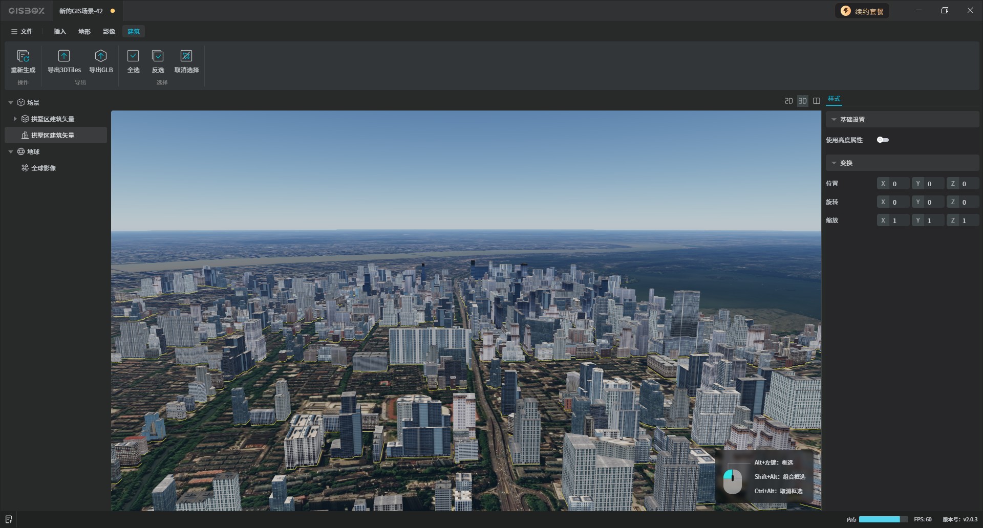Click the 续约套餐 renew button

tap(863, 11)
